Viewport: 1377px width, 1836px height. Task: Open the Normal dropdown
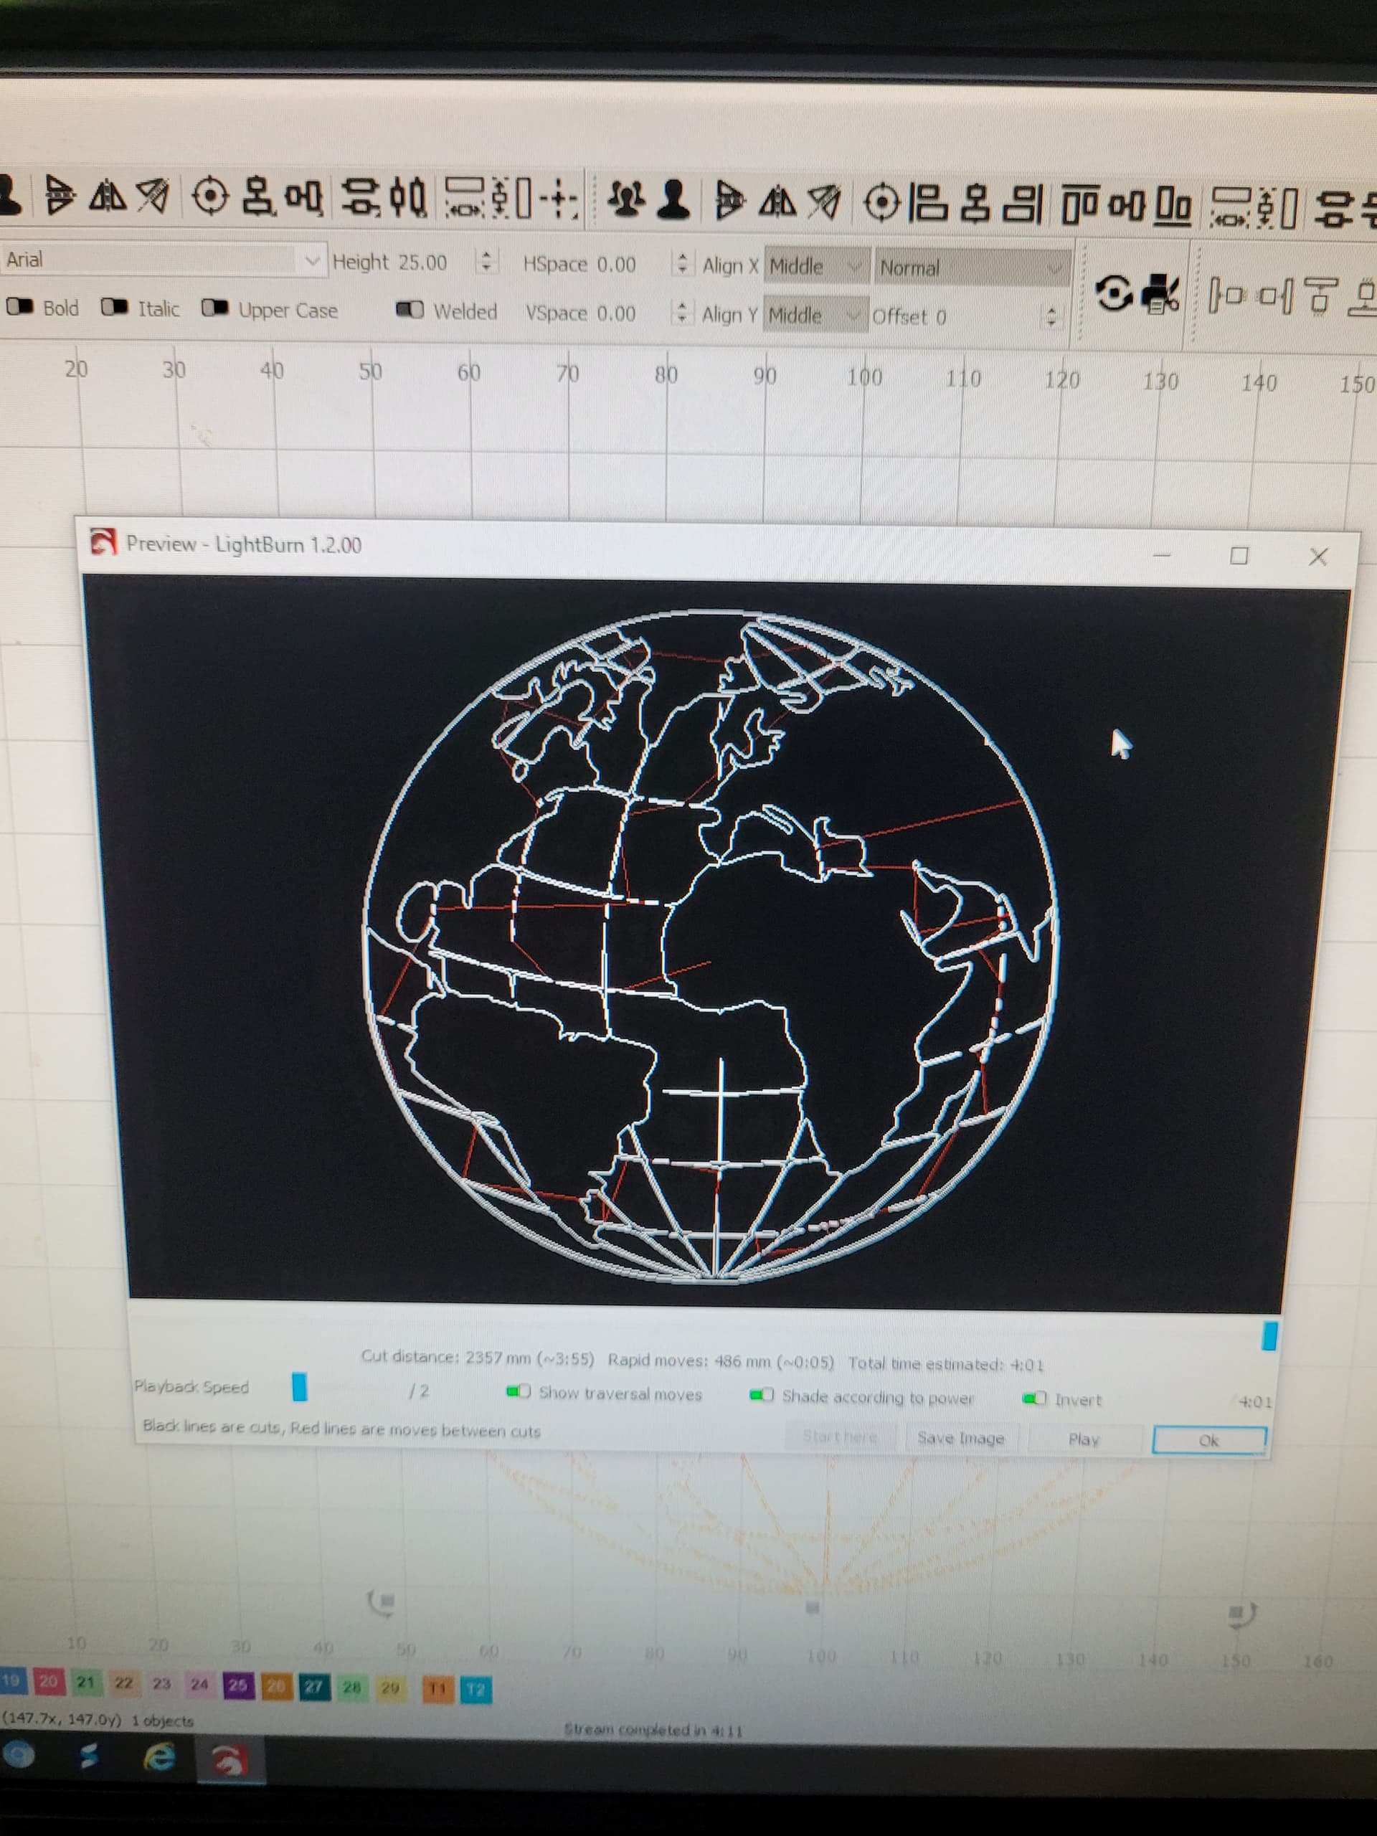click(x=972, y=268)
